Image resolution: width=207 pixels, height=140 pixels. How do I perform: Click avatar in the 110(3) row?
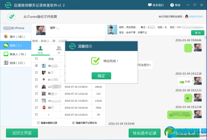tap(44, 101)
